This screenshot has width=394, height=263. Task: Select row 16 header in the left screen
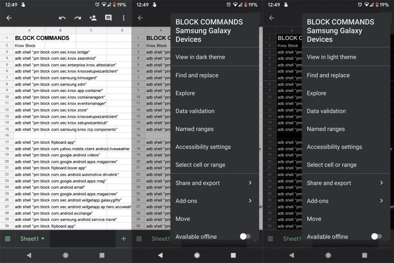(7, 136)
